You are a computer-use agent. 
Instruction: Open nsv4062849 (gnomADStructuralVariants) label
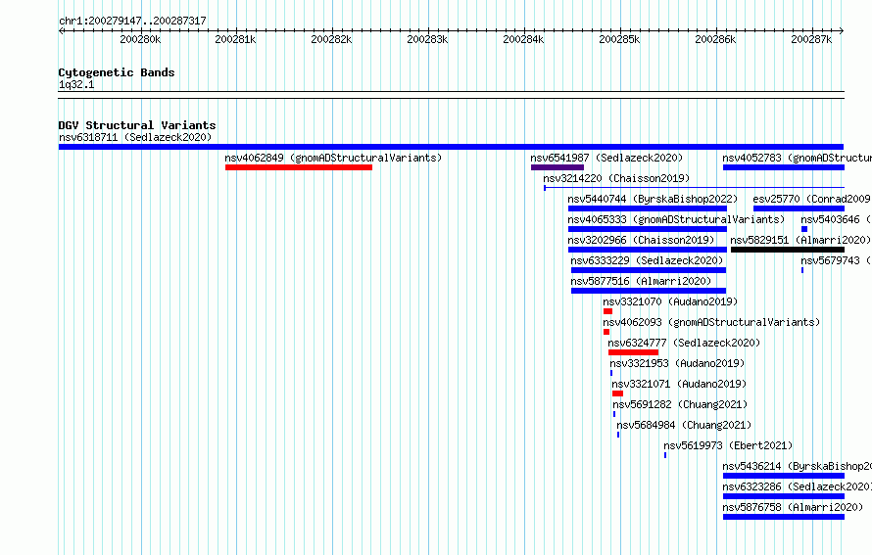pyautogui.click(x=333, y=158)
